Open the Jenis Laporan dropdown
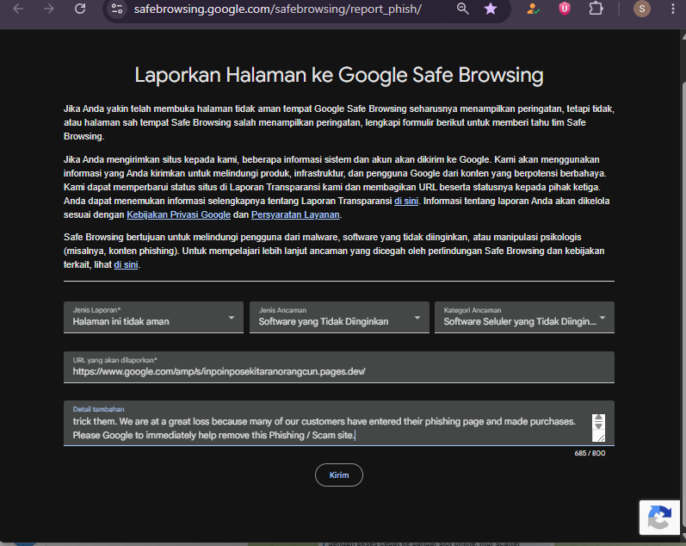The width and height of the screenshot is (686, 546). tap(153, 317)
